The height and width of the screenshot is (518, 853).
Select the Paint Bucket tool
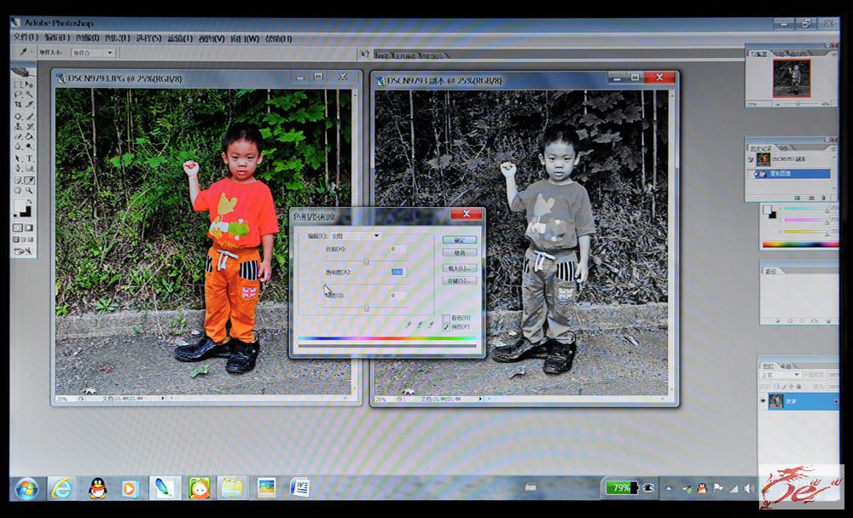(x=29, y=136)
